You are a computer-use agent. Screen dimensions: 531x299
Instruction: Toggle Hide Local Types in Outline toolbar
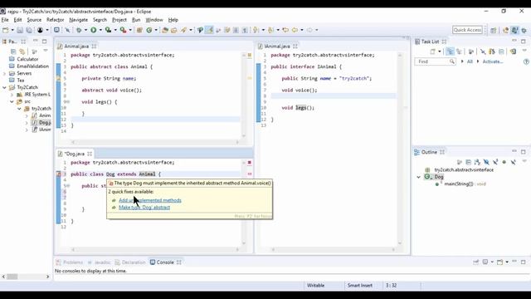(x=513, y=163)
